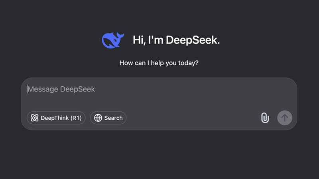Click the blue whale icon beside the greeting

coord(113,40)
